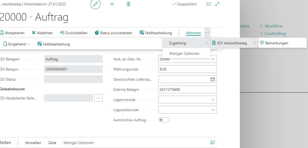The height and width of the screenshot is (148, 308).
Task: Click lookup button for EDI Akzeptierter Beleg
Action: point(98,98)
